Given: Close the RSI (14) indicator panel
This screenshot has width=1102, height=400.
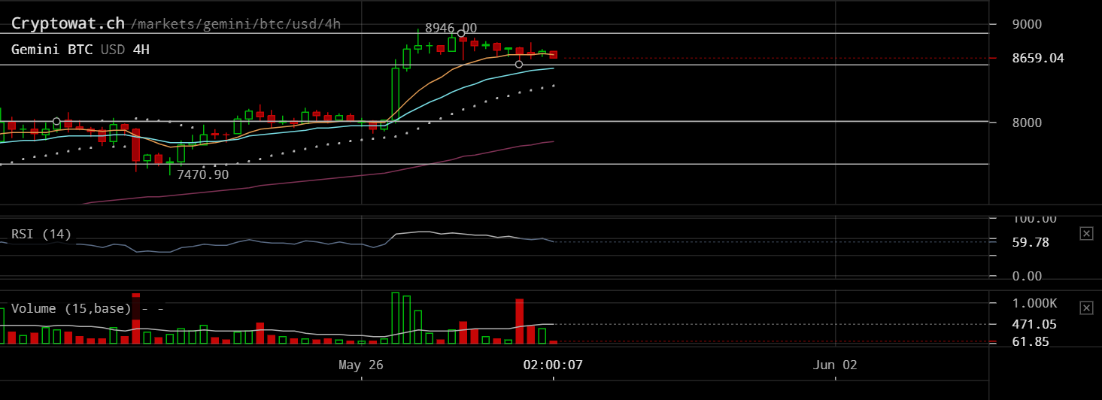Looking at the screenshot, I should tap(1086, 234).
